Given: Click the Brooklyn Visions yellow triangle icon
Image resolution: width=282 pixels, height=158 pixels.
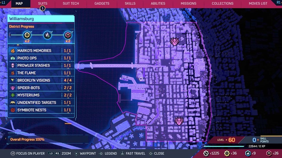Looking at the screenshot, I should coord(13,80).
